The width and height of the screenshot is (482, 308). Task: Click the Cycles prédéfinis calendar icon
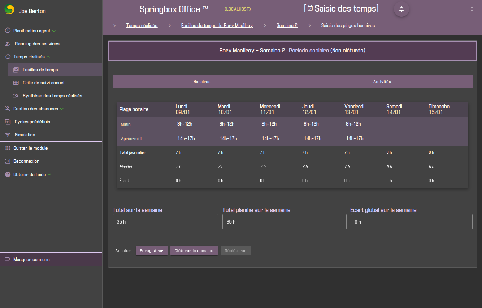[x=8, y=122]
